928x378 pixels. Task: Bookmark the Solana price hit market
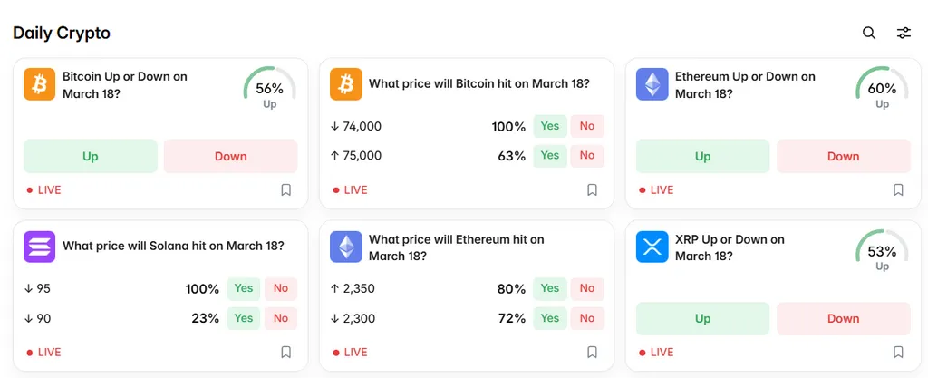click(285, 352)
